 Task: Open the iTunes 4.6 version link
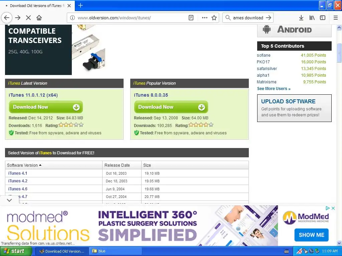(18, 189)
